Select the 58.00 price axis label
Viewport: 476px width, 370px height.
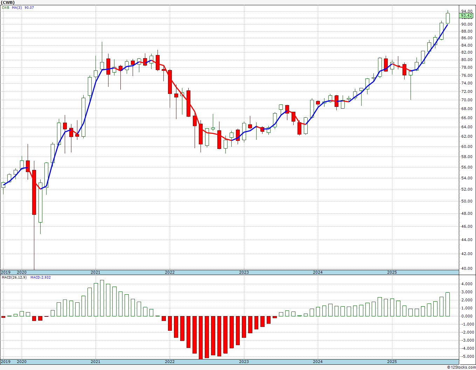click(467, 157)
